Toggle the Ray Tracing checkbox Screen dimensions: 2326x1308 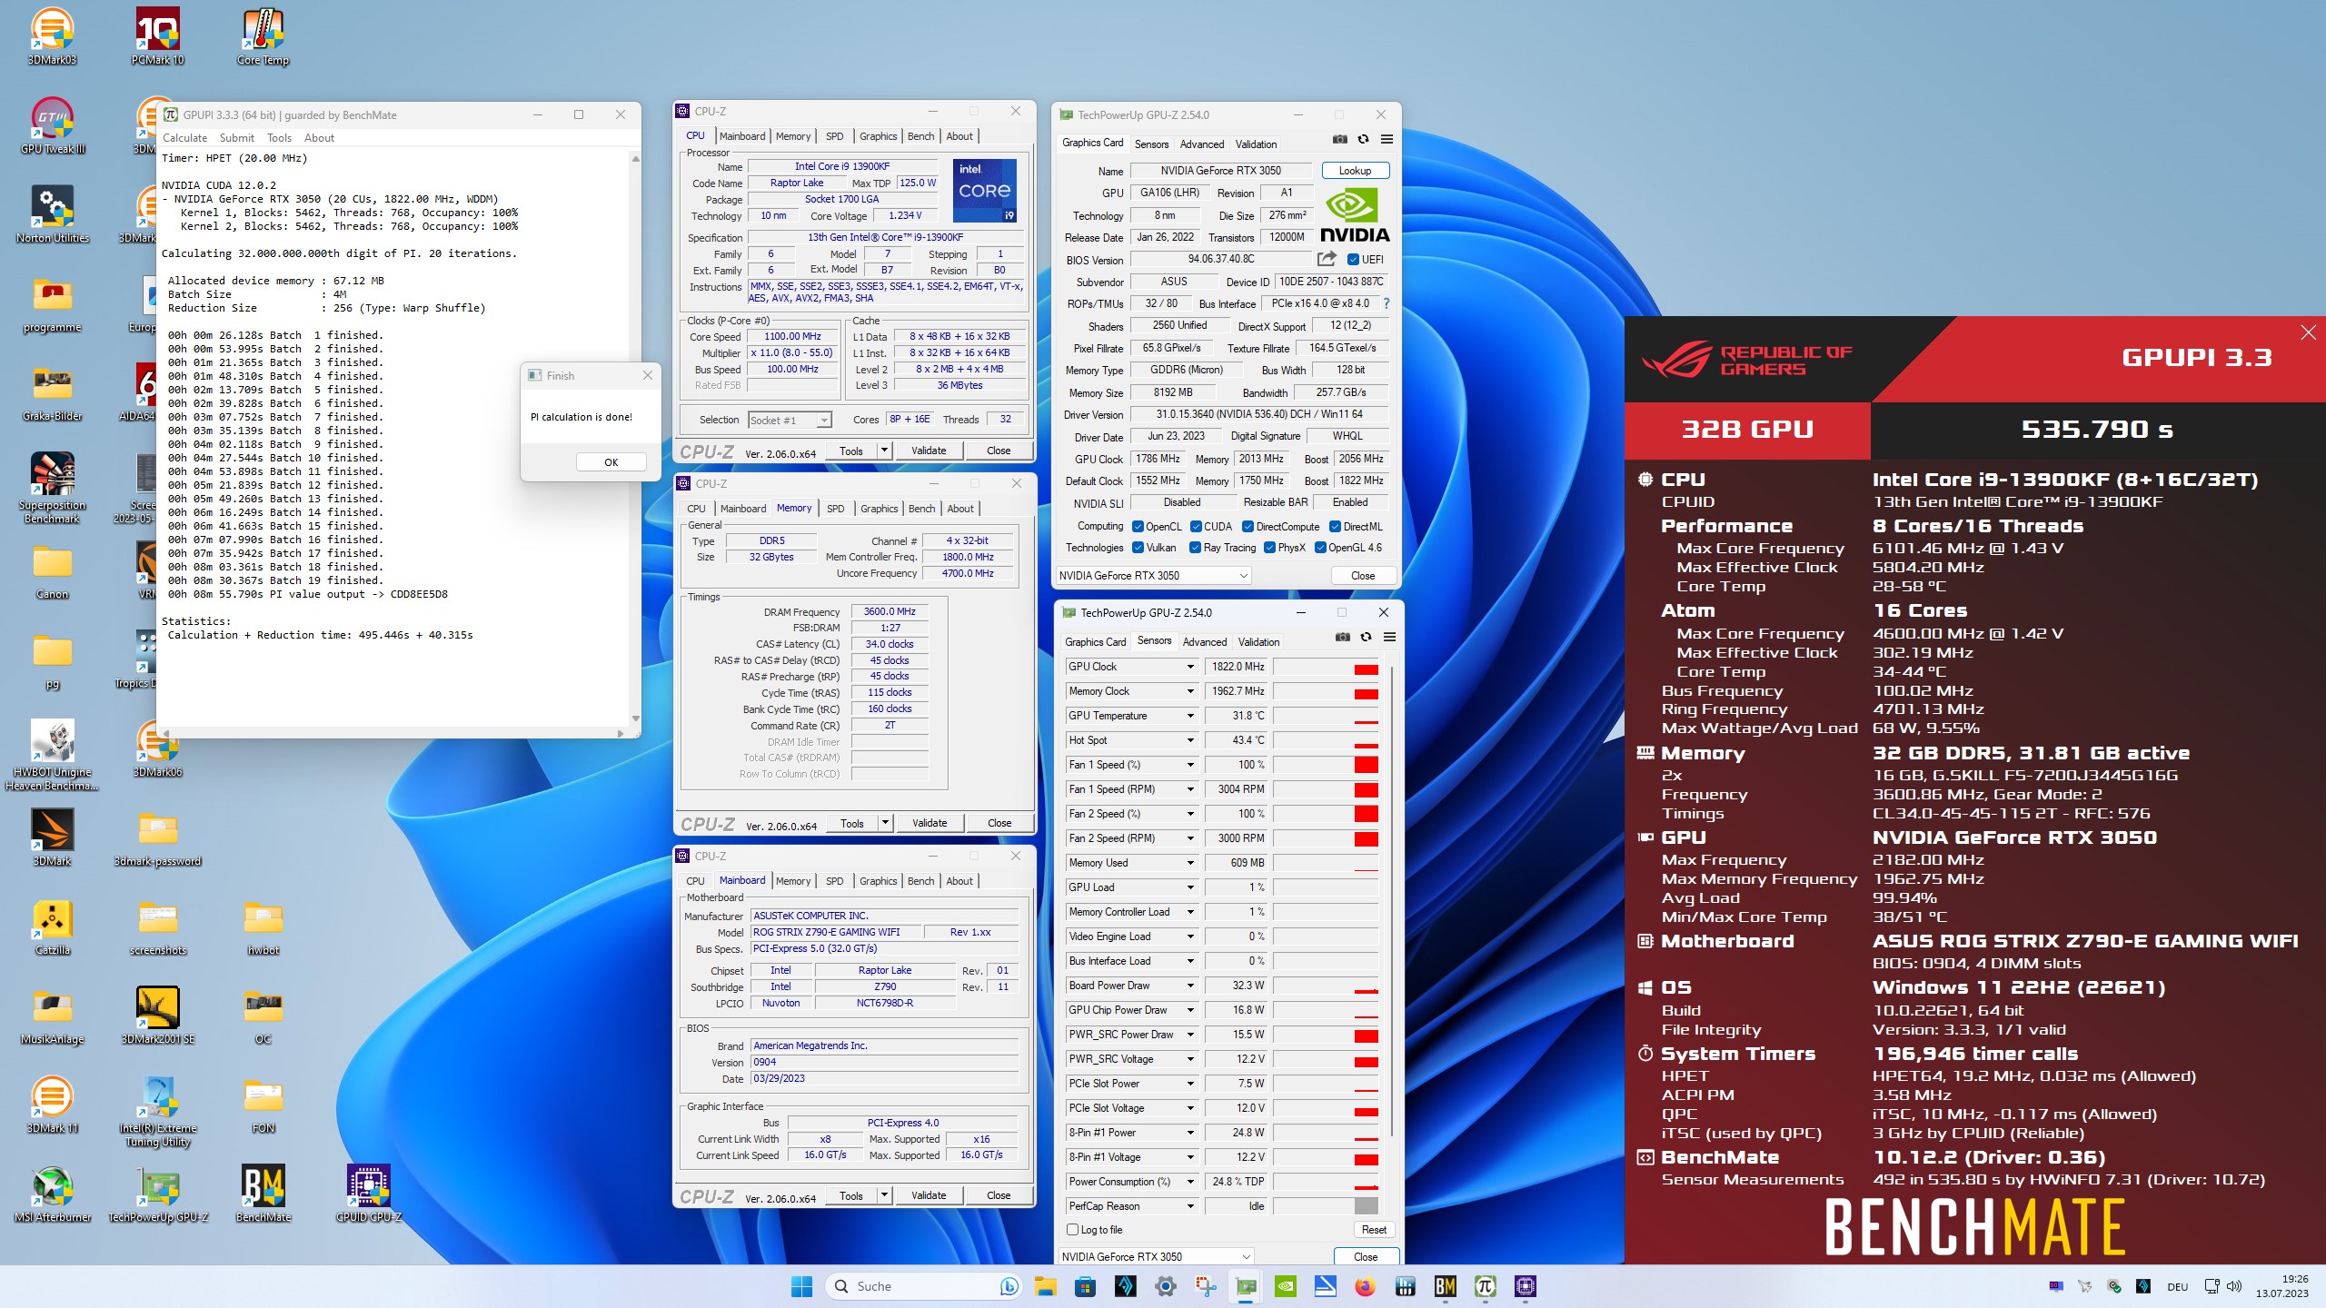pyautogui.click(x=1196, y=548)
